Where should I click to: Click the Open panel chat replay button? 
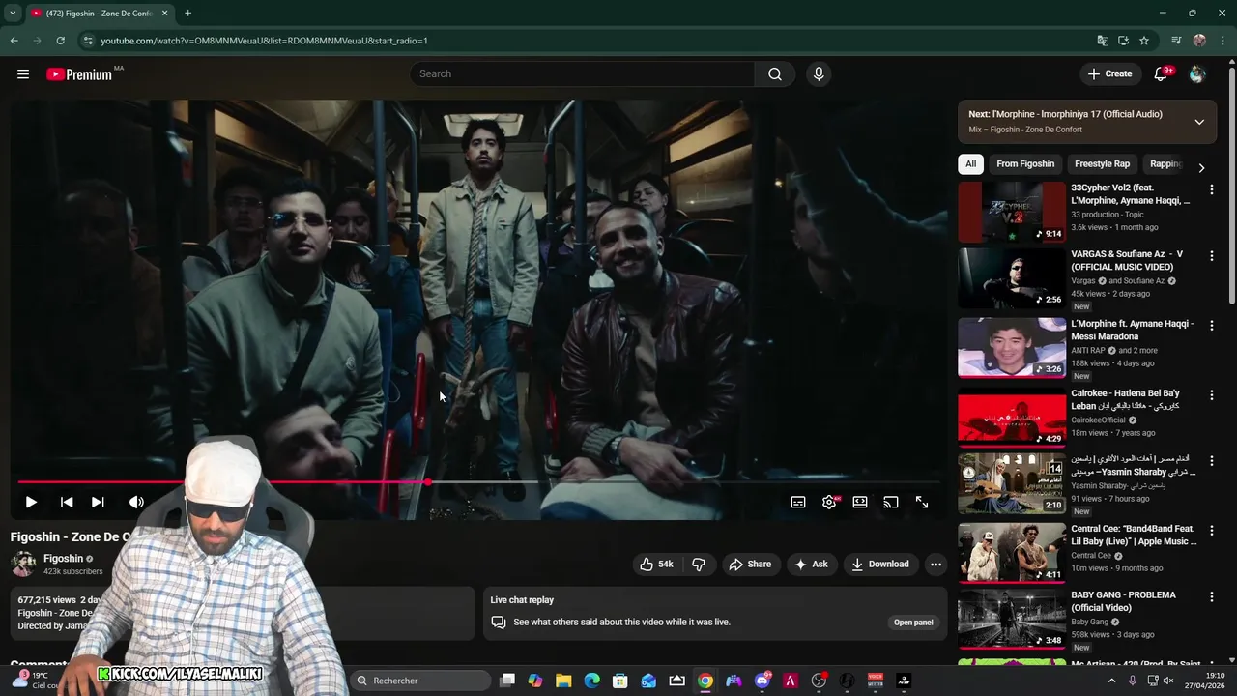click(913, 623)
